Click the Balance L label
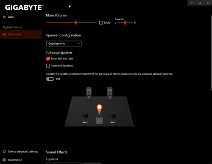 point(115,23)
